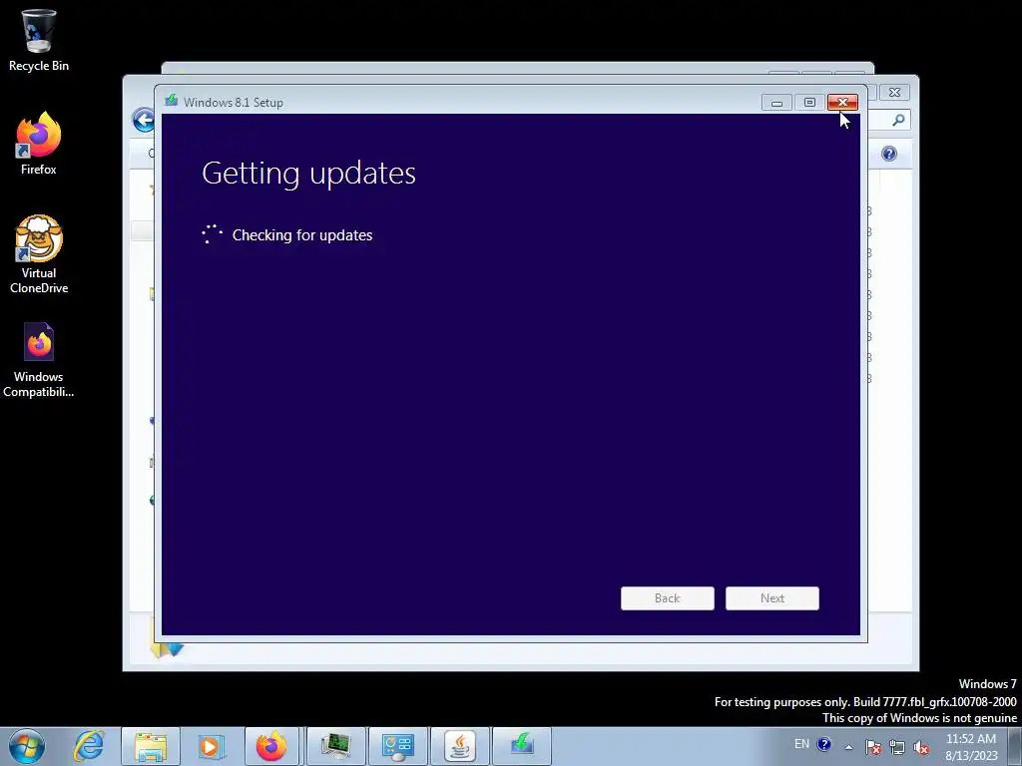Click the EN language indicator
The image size is (1022, 766).
coord(801,744)
